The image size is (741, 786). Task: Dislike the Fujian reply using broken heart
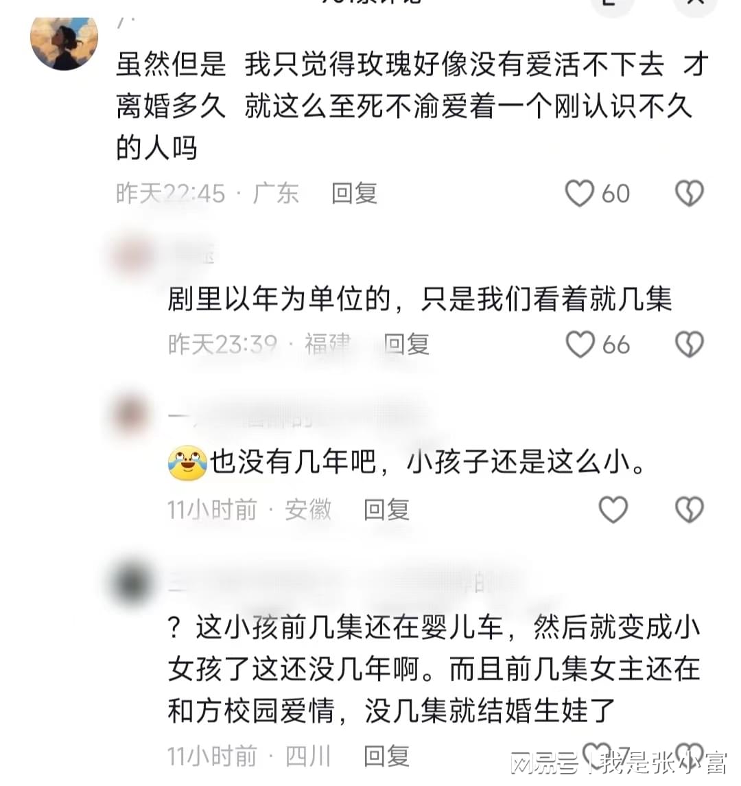690,345
